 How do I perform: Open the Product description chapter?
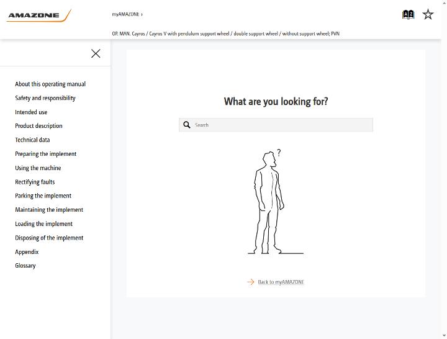[38, 126]
